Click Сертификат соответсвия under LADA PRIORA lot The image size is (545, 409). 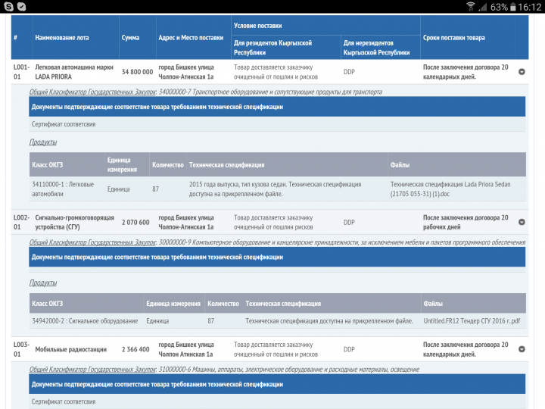(x=64, y=124)
